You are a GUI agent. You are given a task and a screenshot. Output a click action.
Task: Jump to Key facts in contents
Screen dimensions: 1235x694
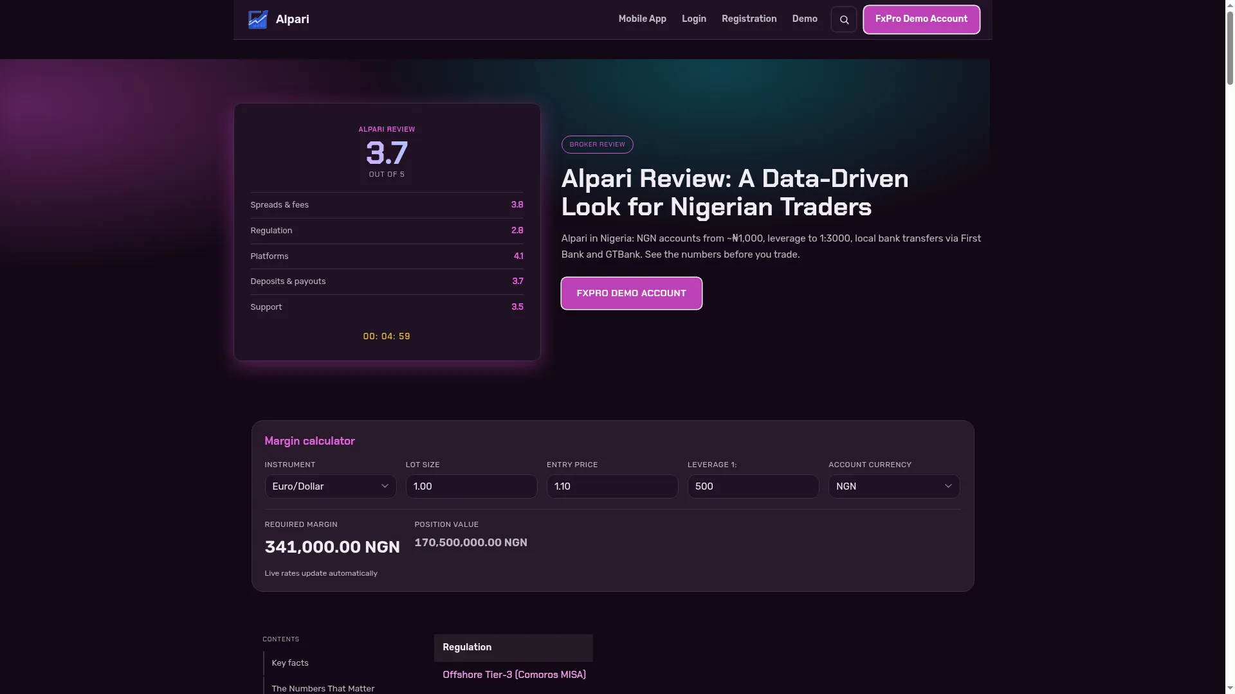click(x=290, y=663)
